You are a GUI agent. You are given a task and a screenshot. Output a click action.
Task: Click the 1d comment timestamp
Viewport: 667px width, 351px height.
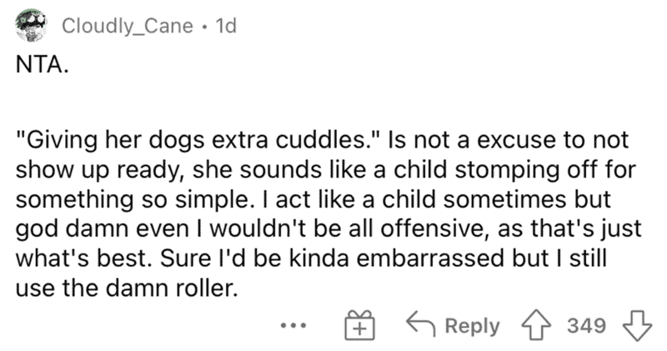point(226,26)
